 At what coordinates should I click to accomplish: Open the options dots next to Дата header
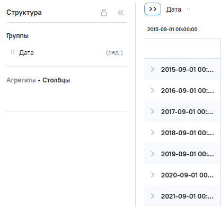tap(189, 9)
